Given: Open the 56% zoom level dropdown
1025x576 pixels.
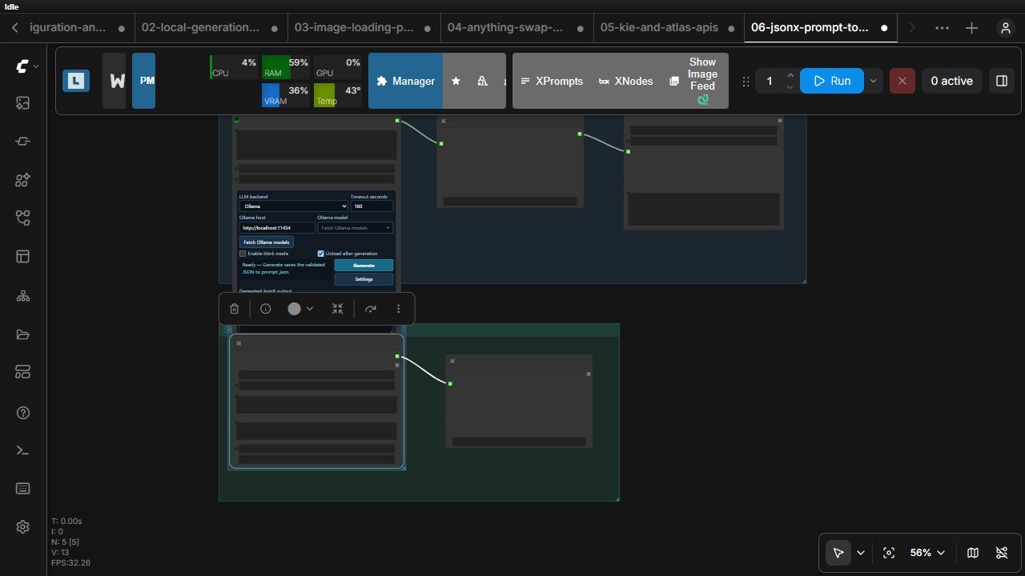Looking at the screenshot, I should coord(927,553).
